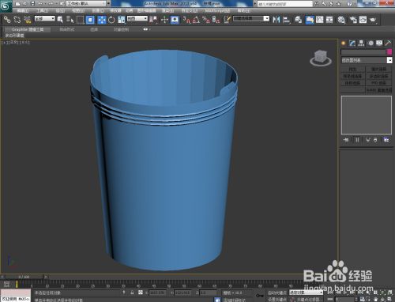Activate the Select and Scale tool
395x302 pixels.
click(122, 20)
